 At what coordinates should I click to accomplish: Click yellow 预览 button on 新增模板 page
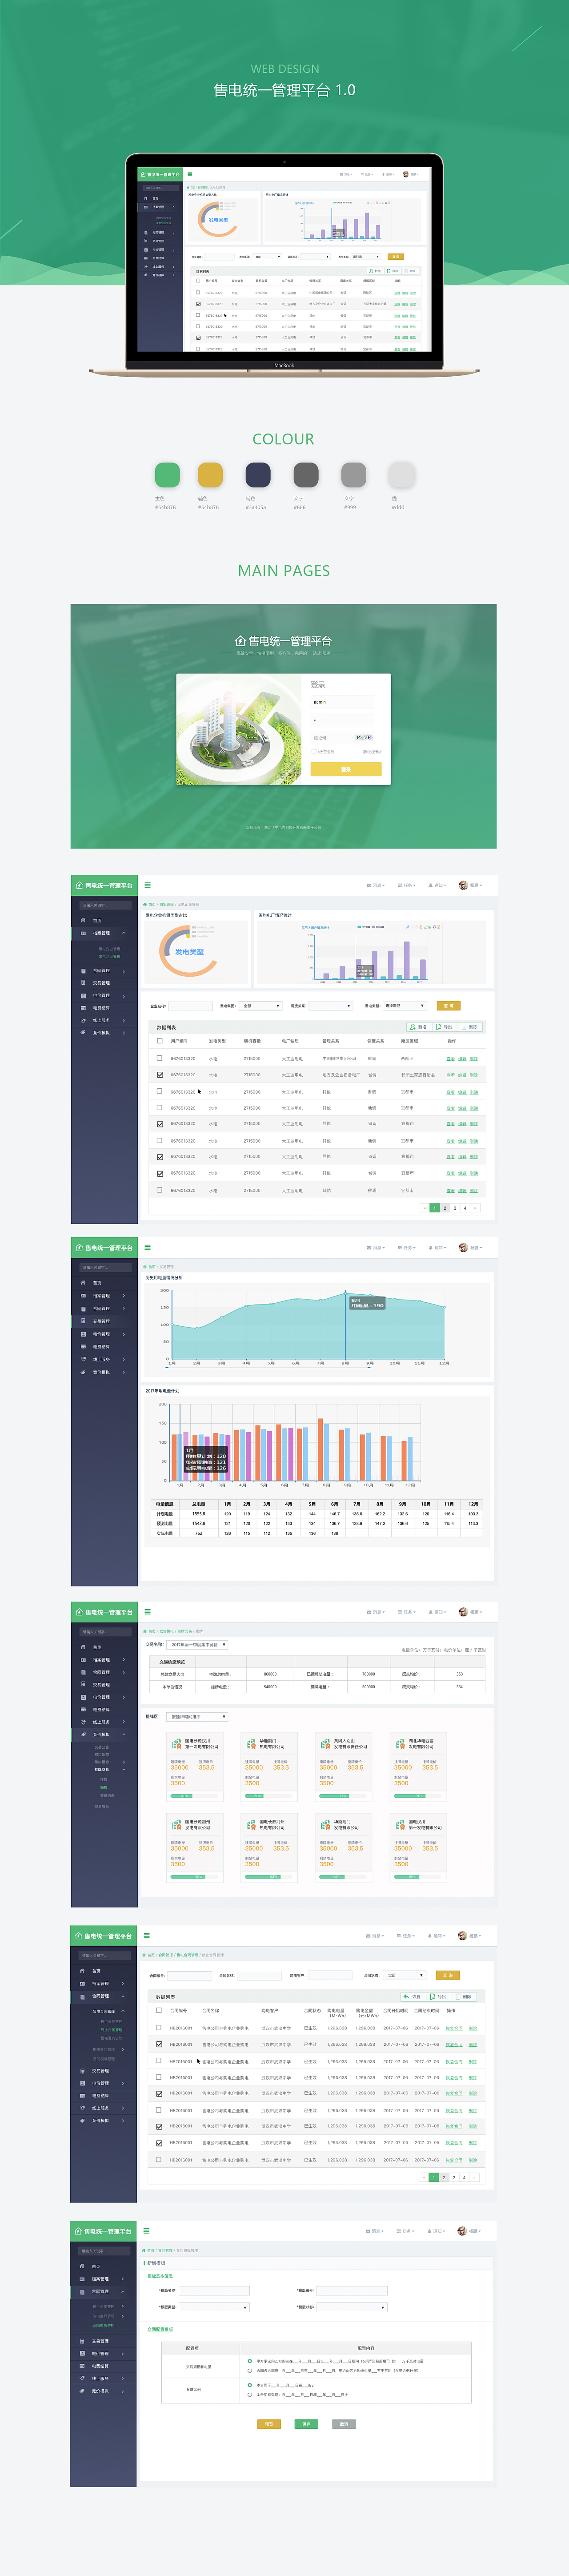click(x=269, y=2424)
